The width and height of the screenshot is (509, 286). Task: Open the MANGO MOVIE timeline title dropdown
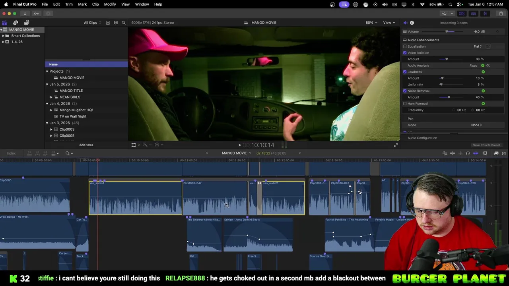coord(237,153)
